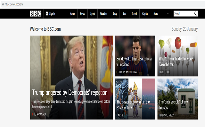205x128 pixels.
Task: Click the US & CANADA tag
Action: (40, 114)
